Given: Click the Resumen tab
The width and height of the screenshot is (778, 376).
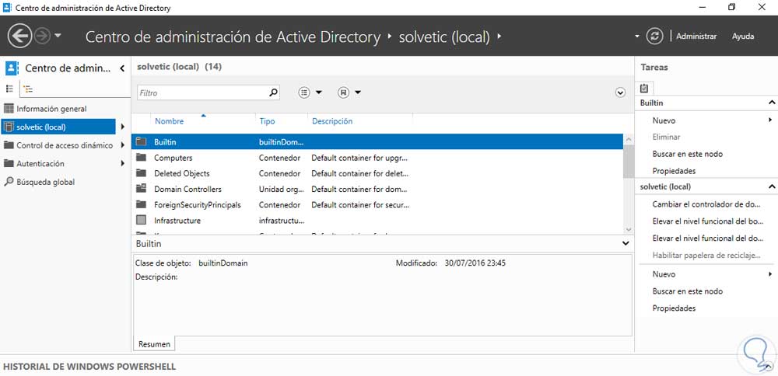Looking at the screenshot, I should pyautogui.click(x=154, y=344).
